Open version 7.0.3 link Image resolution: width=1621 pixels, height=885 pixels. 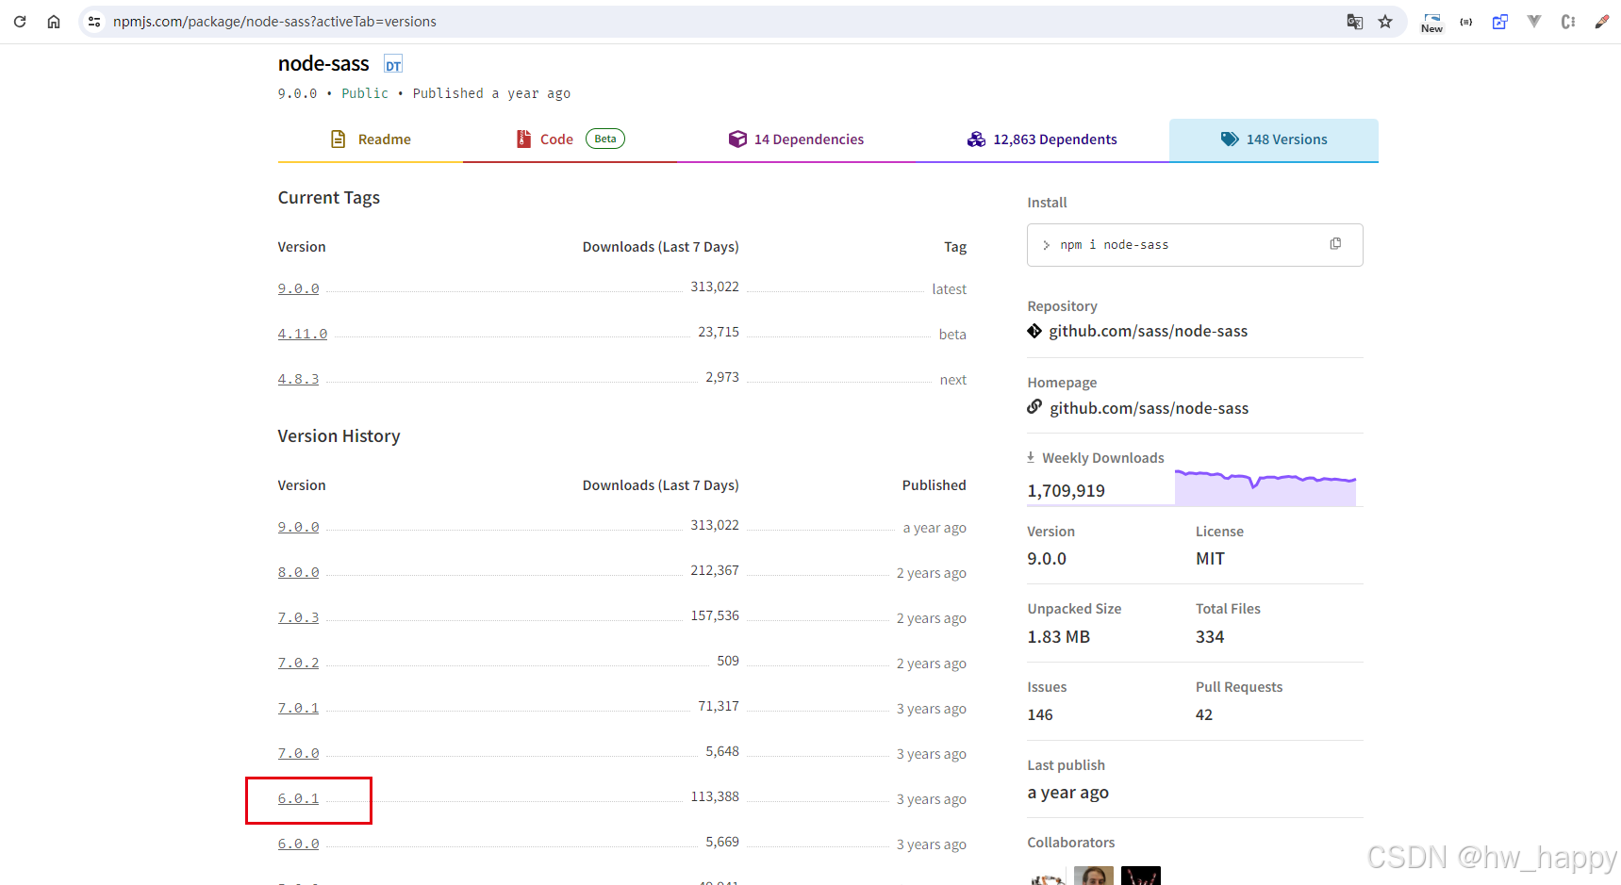click(x=298, y=618)
